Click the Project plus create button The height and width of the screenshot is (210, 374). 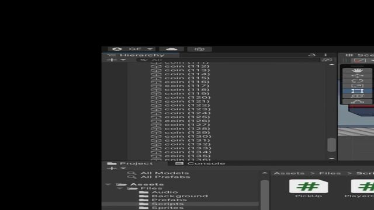coord(112,169)
